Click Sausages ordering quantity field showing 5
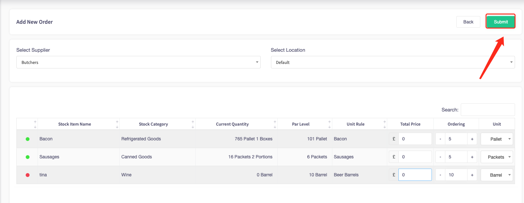Screen dimensions: 524x203 pos(456,157)
